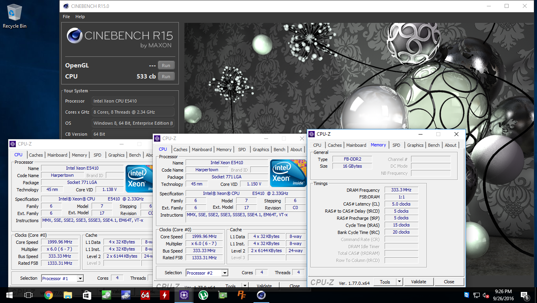Open the Windows Store taskbar icon
This screenshot has height=303, width=537.
(x=87, y=295)
